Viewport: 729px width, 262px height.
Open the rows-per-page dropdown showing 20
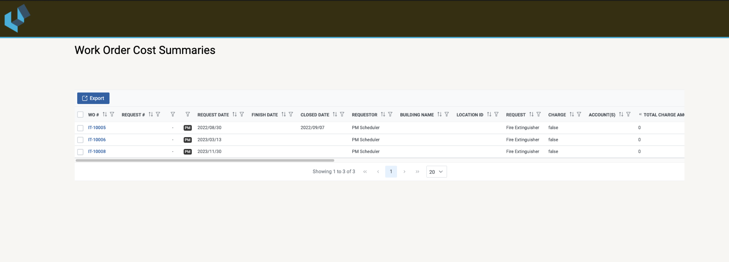point(436,172)
